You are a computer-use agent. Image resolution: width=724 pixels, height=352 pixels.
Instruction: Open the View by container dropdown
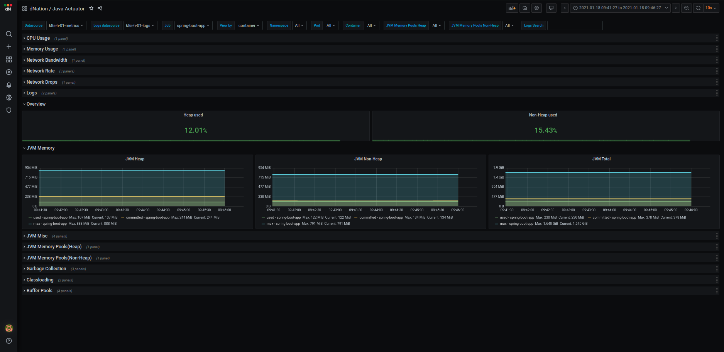pyautogui.click(x=249, y=25)
